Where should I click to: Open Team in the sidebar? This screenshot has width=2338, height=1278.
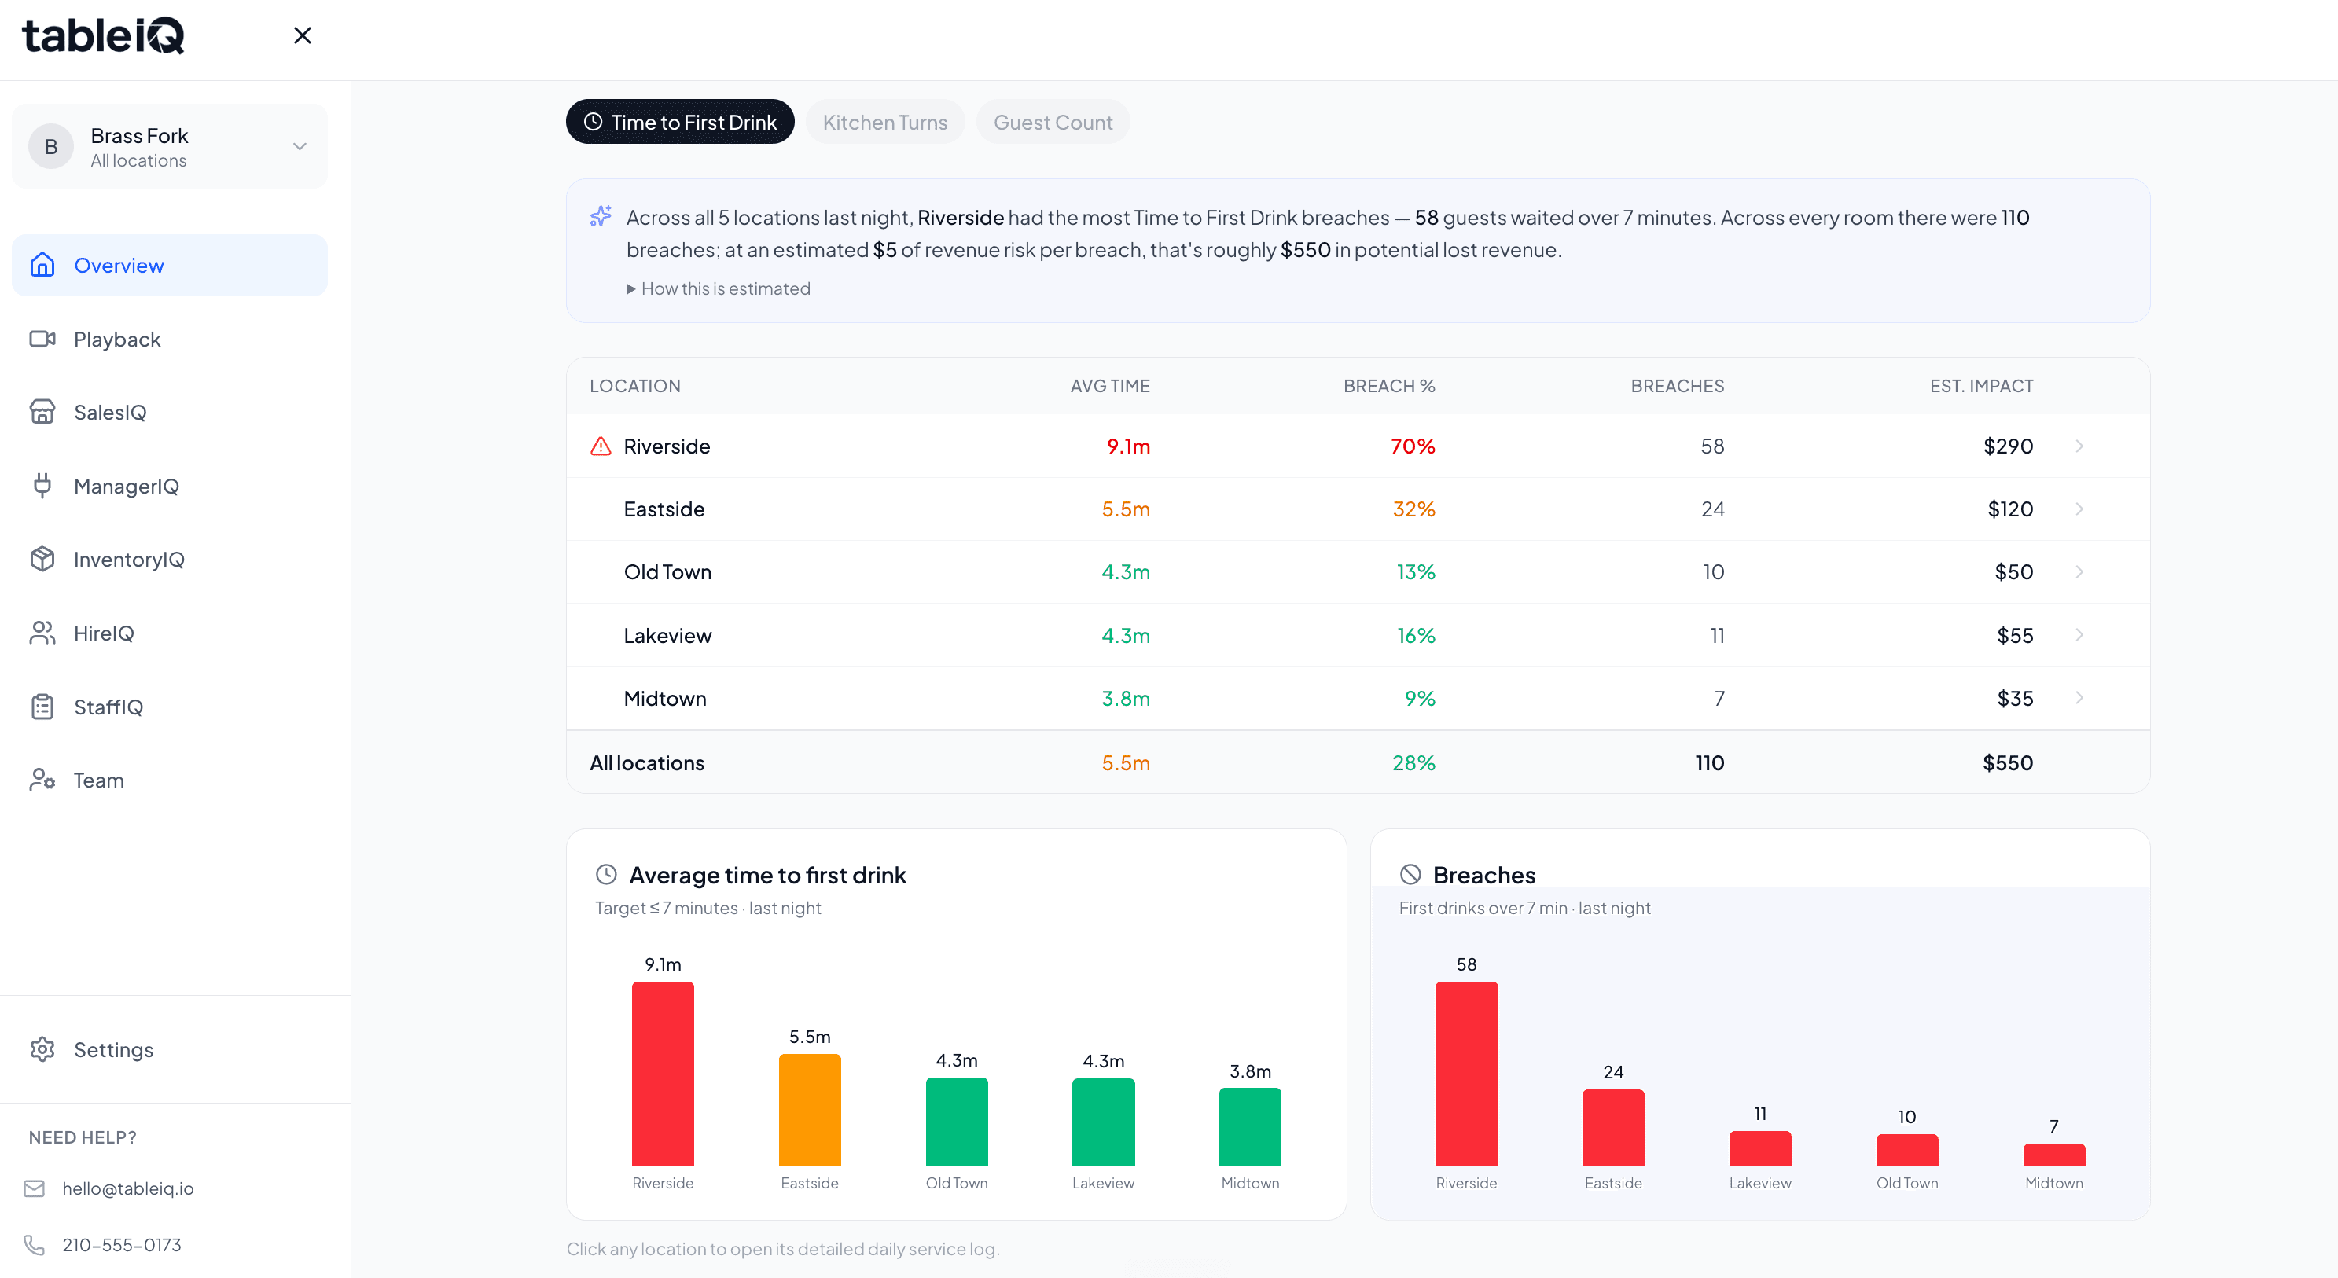tap(170, 780)
